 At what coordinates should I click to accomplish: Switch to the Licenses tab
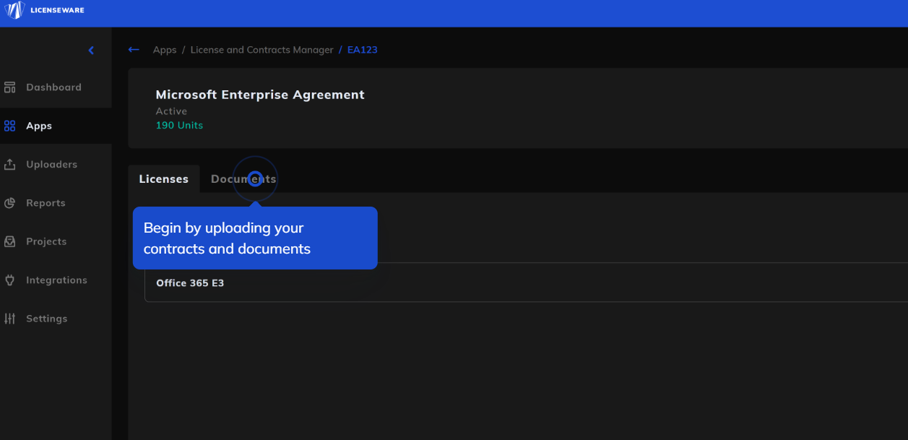[x=164, y=179]
